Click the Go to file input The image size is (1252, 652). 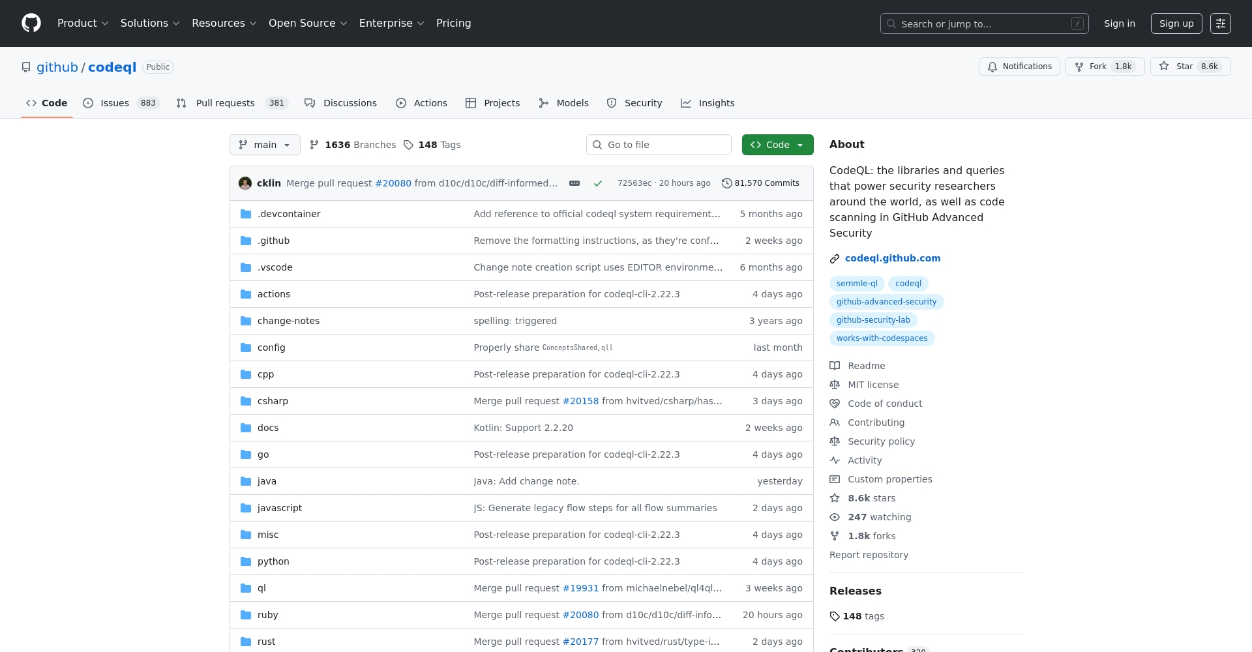[x=659, y=145]
